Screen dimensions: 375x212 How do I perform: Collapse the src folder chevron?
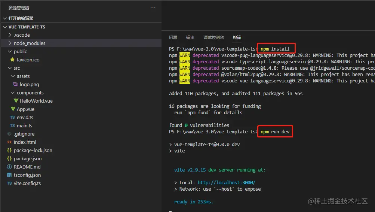[10, 68]
